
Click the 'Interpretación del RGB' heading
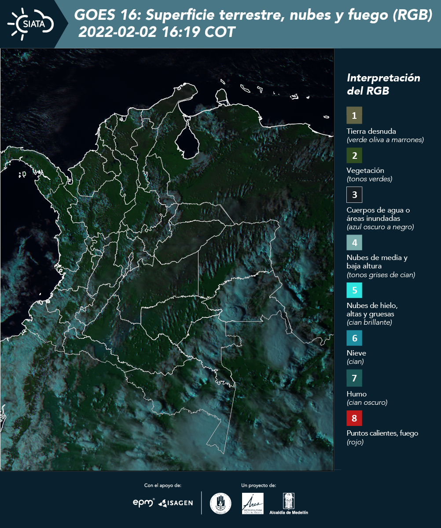click(x=383, y=84)
